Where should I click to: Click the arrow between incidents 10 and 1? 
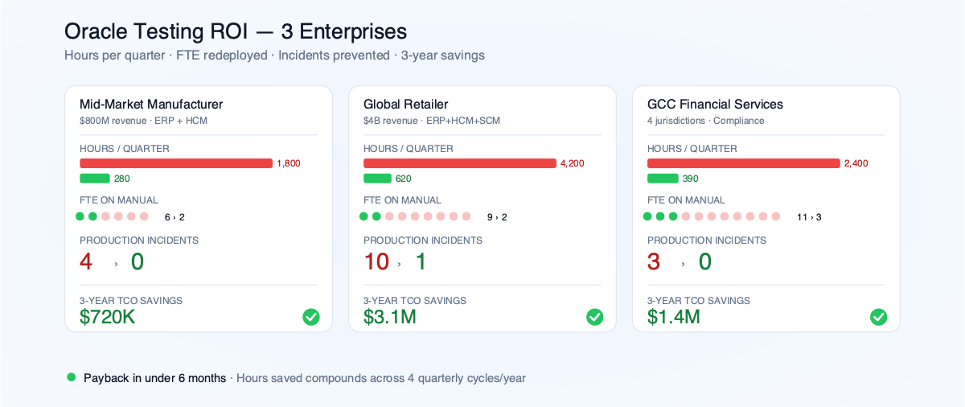(400, 264)
